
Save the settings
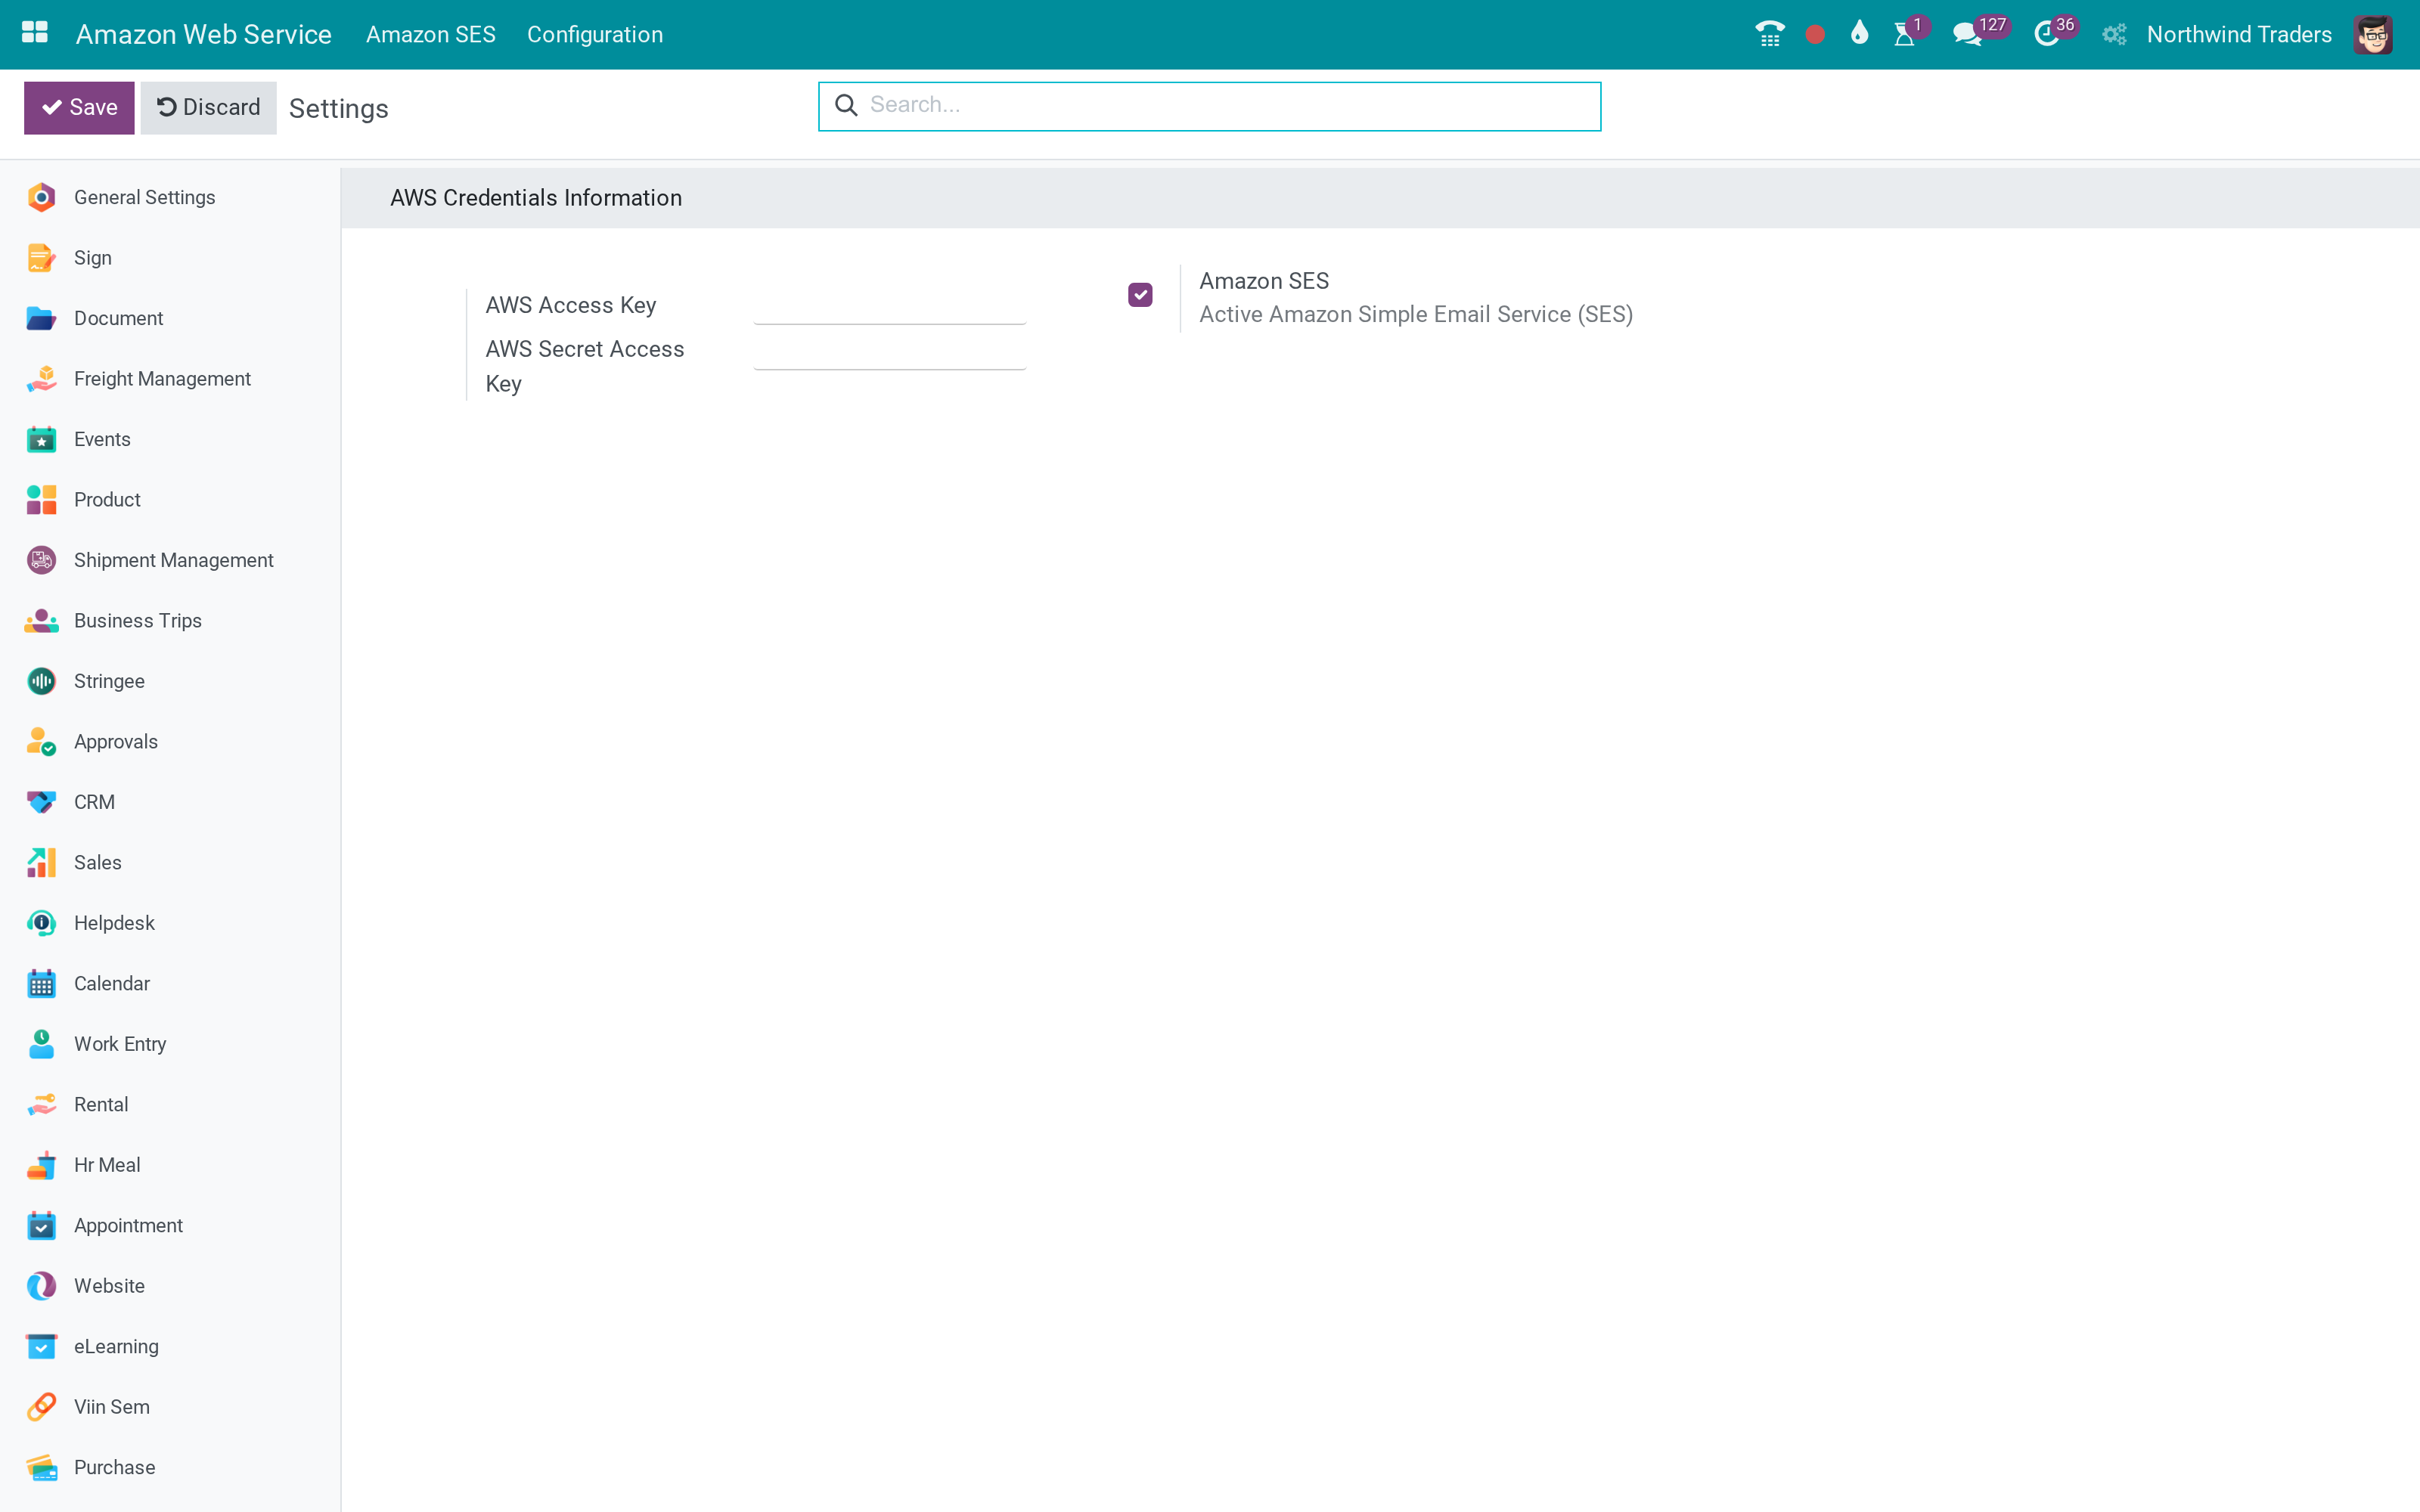click(x=79, y=107)
